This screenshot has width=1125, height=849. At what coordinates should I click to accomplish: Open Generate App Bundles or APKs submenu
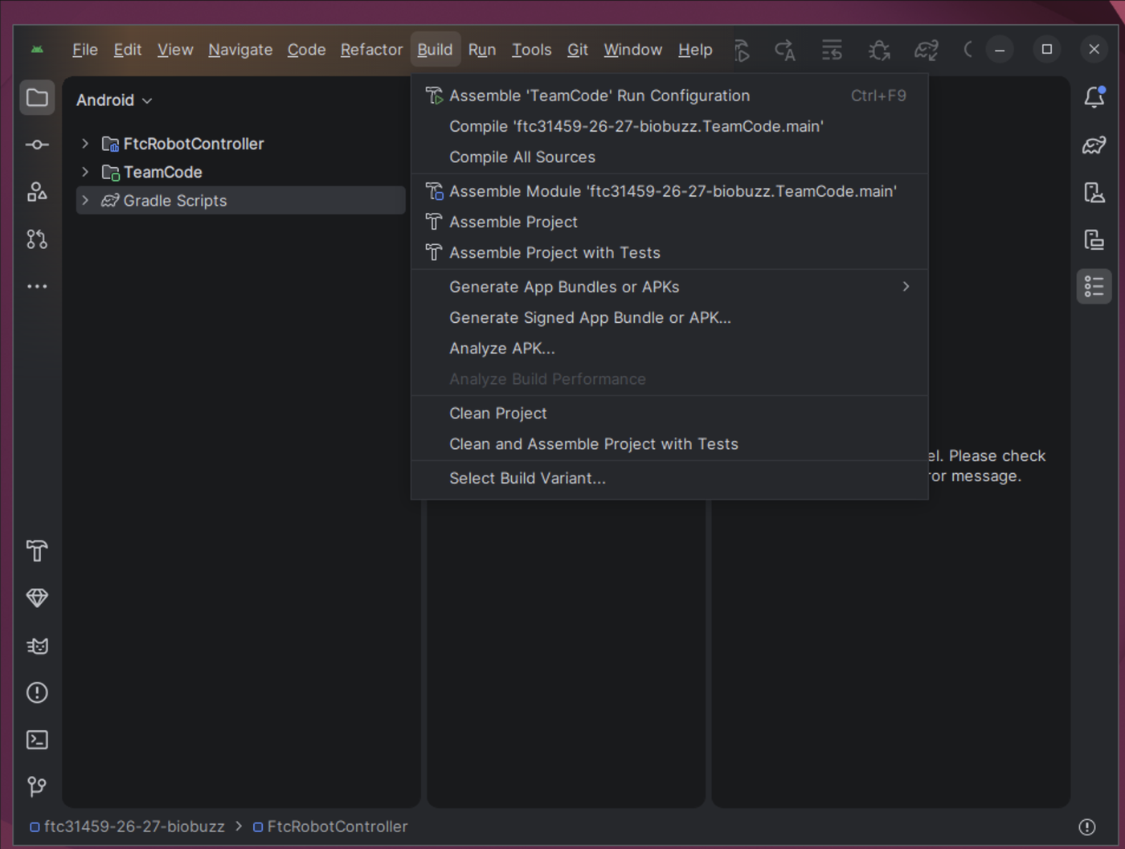[669, 287]
